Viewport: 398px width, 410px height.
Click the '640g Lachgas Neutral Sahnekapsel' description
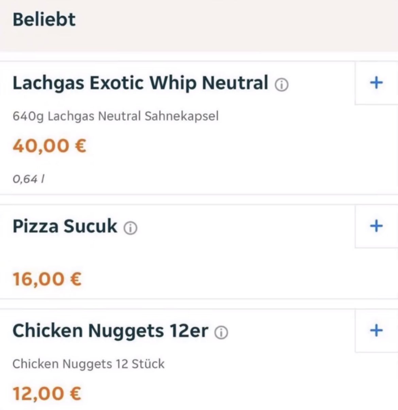pos(115,116)
